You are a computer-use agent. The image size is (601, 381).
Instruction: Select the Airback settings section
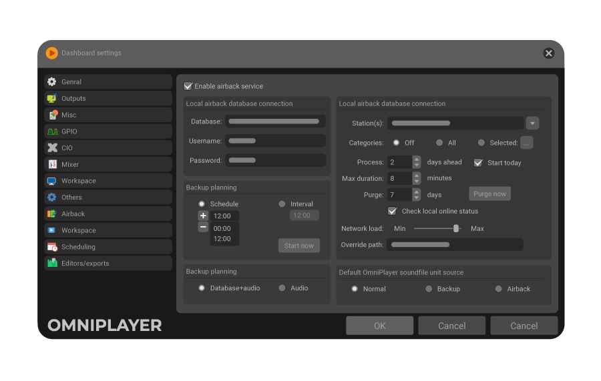coord(108,214)
